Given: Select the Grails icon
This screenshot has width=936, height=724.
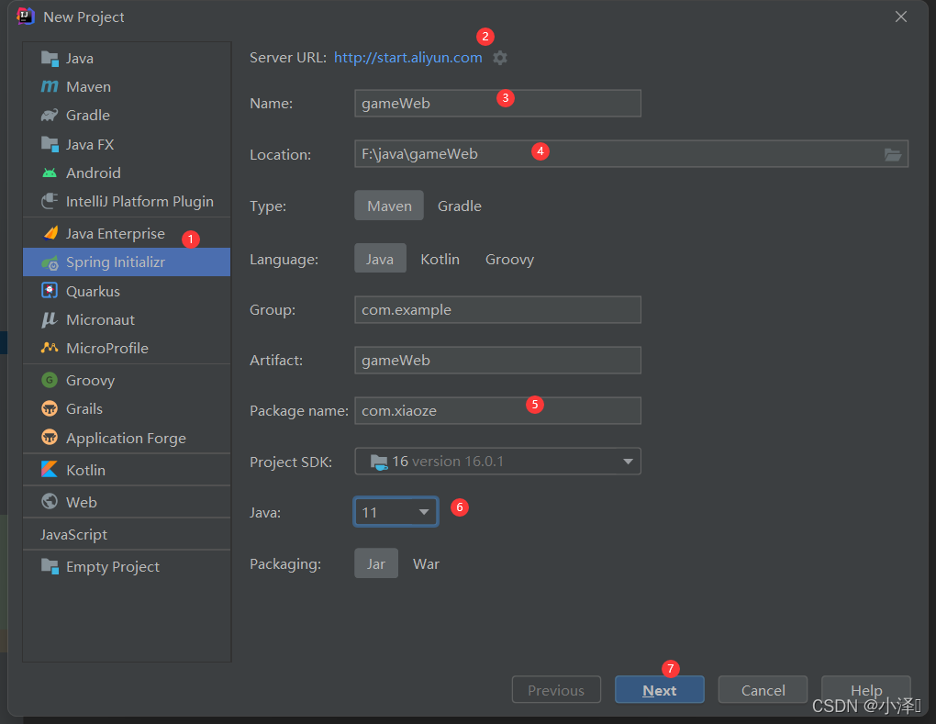Looking at the screenshot, I should (50, 408).
